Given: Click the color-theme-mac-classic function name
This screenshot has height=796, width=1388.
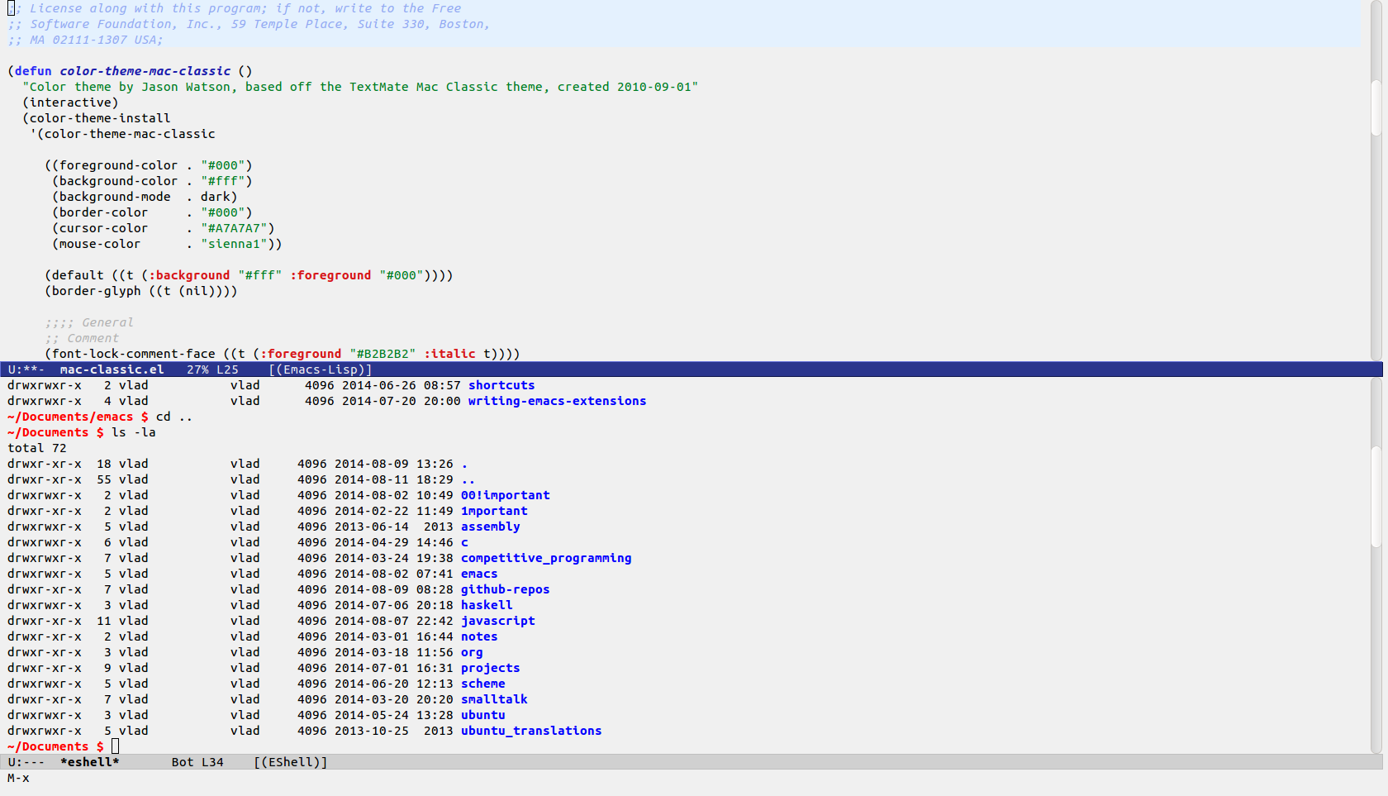Looking at the screenshot, I should [145, 71].
